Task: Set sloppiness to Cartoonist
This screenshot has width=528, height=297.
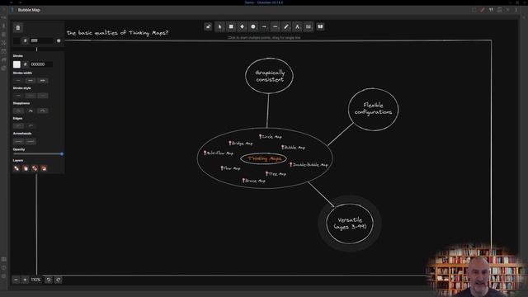Action: (42, 111)
